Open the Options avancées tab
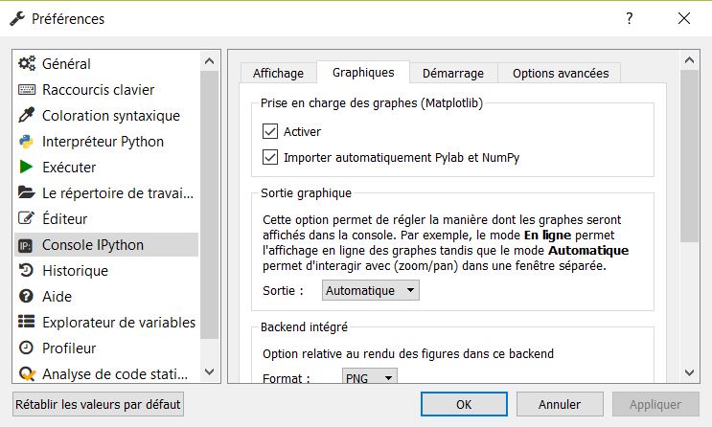 pyautogui.click(x=561, y=73)
